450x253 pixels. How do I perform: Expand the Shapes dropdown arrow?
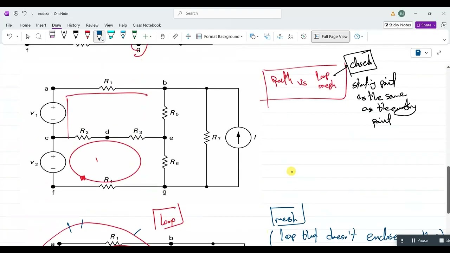[x=257, y=37]
